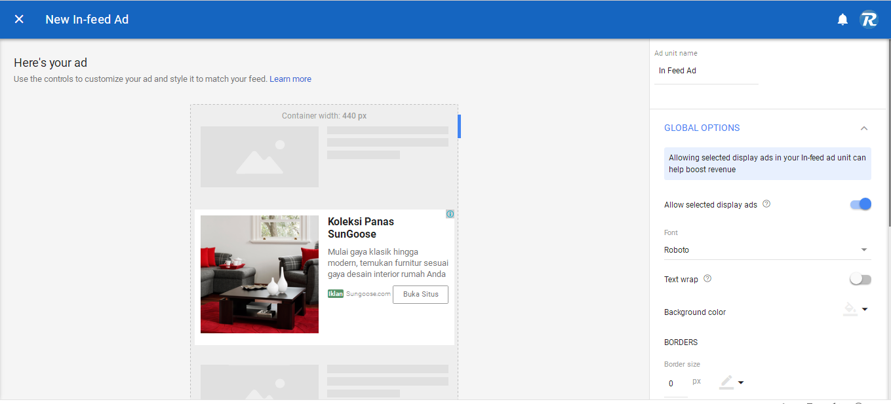Open the Font dropdown showing Roboto
This screenshot has width=891, height=404.
tap(767, 249)
